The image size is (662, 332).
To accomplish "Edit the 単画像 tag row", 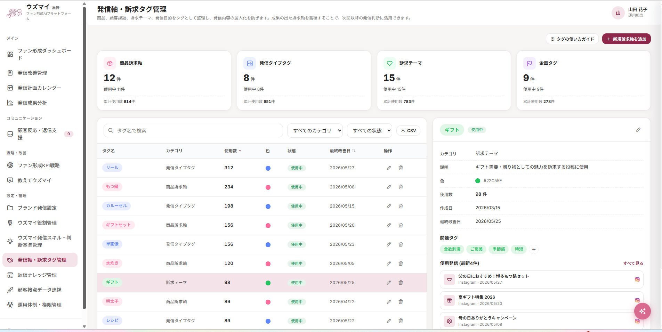I will pos(389,244).
